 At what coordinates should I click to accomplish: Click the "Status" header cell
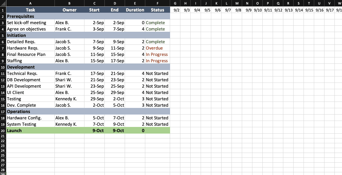pyautogui.click(x=157, y=10)
